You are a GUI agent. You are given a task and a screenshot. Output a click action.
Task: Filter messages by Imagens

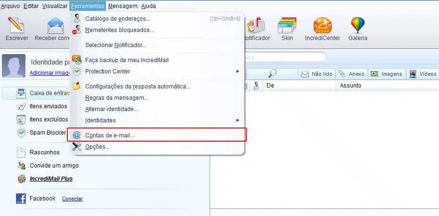point(387,74)
